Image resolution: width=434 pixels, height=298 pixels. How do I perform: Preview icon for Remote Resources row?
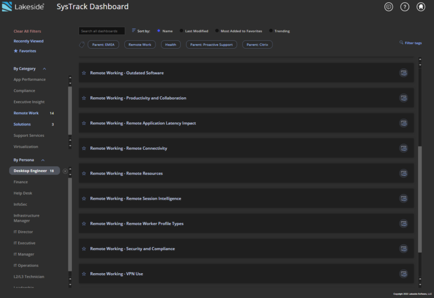point(403,174)
